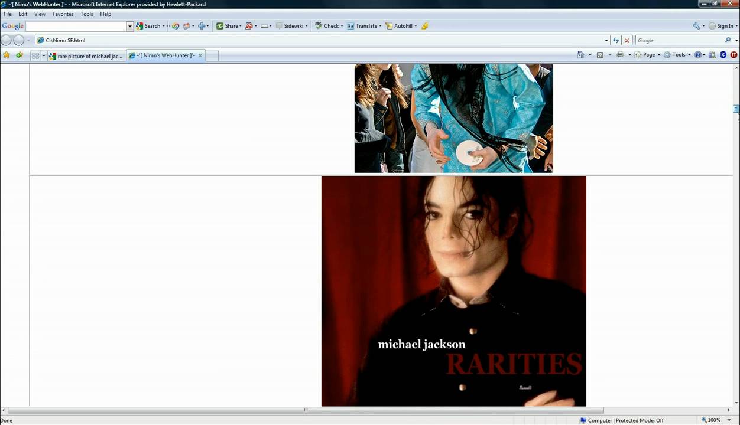Click the Google Toolbar logo
740x425 pixels.
pyautogui.click(x=12, y=26)
